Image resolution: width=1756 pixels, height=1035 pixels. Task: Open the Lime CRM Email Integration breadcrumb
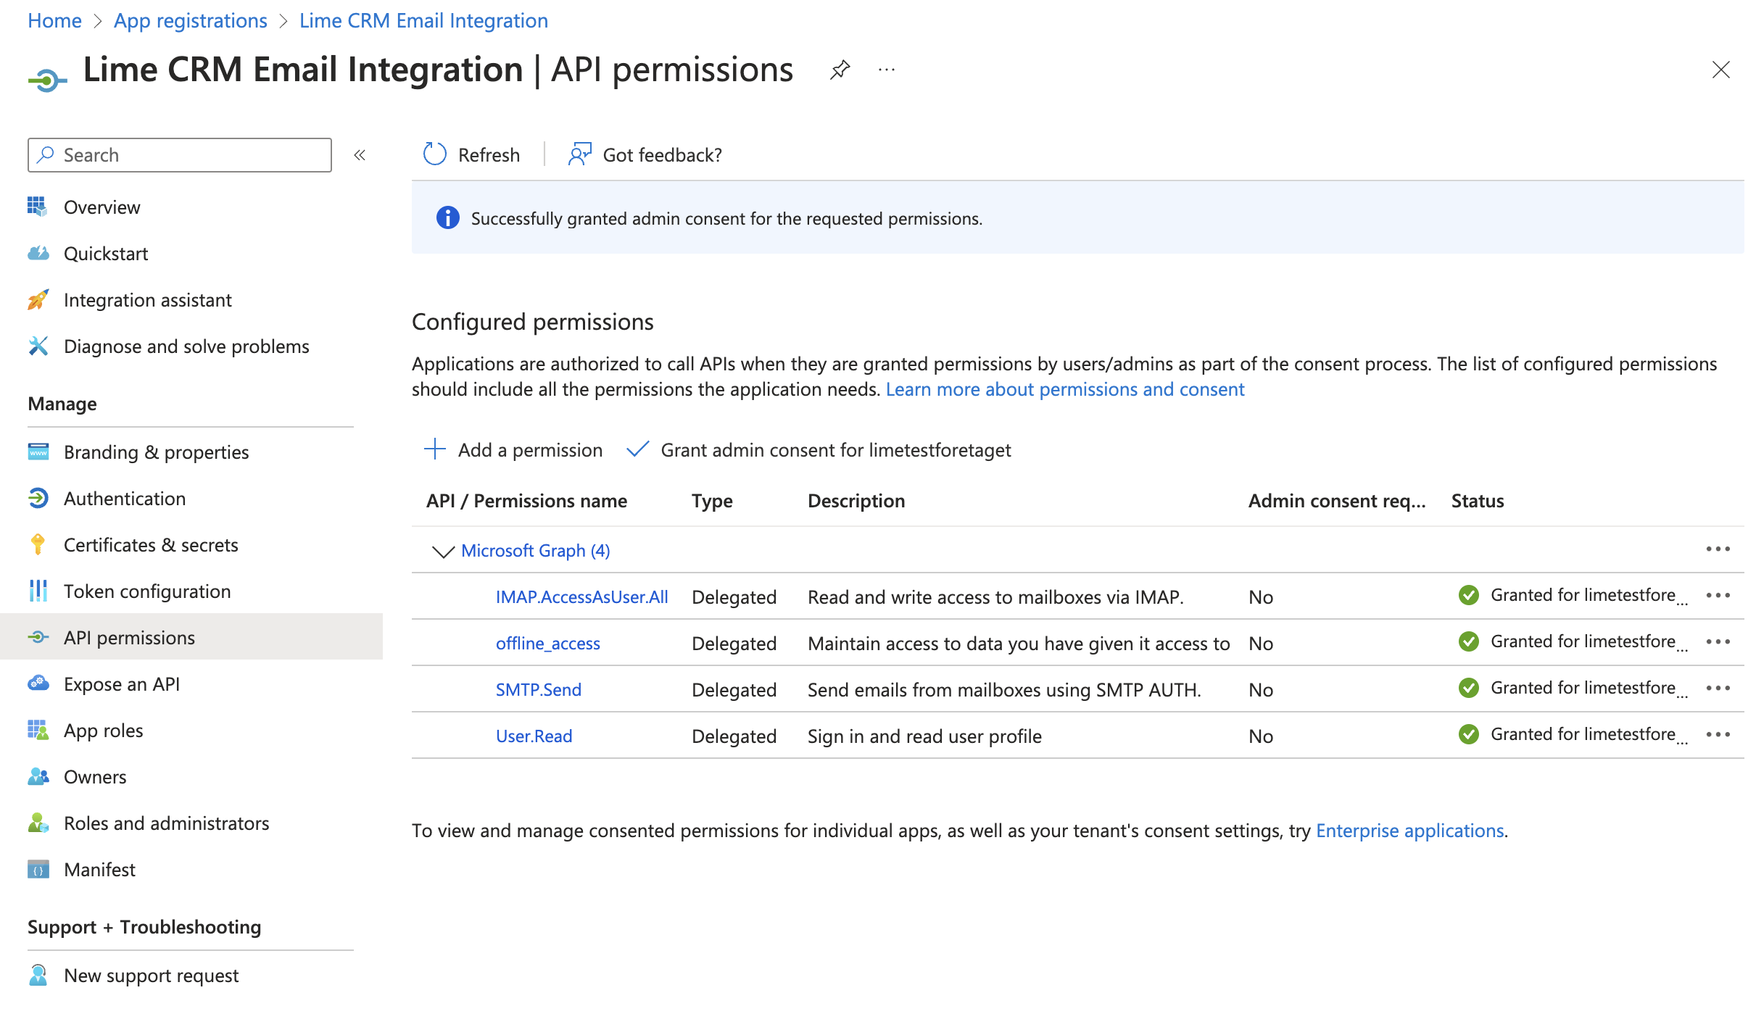[x=423, y=20]
